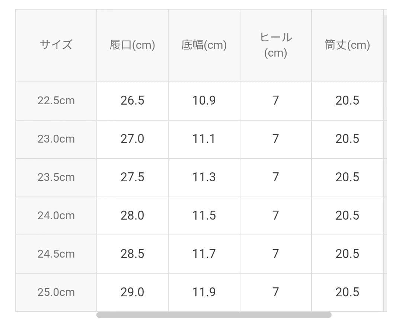Click the 23.0cm size row label

tap(56, 139)
